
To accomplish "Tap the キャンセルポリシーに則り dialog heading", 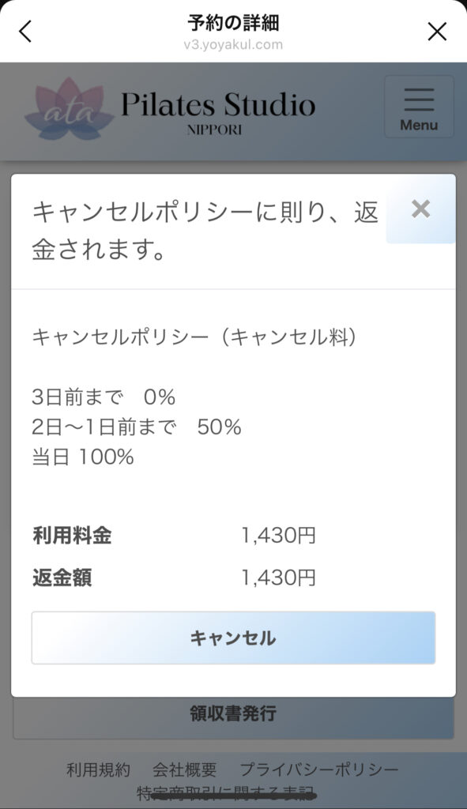I will [x=205, y=231].
